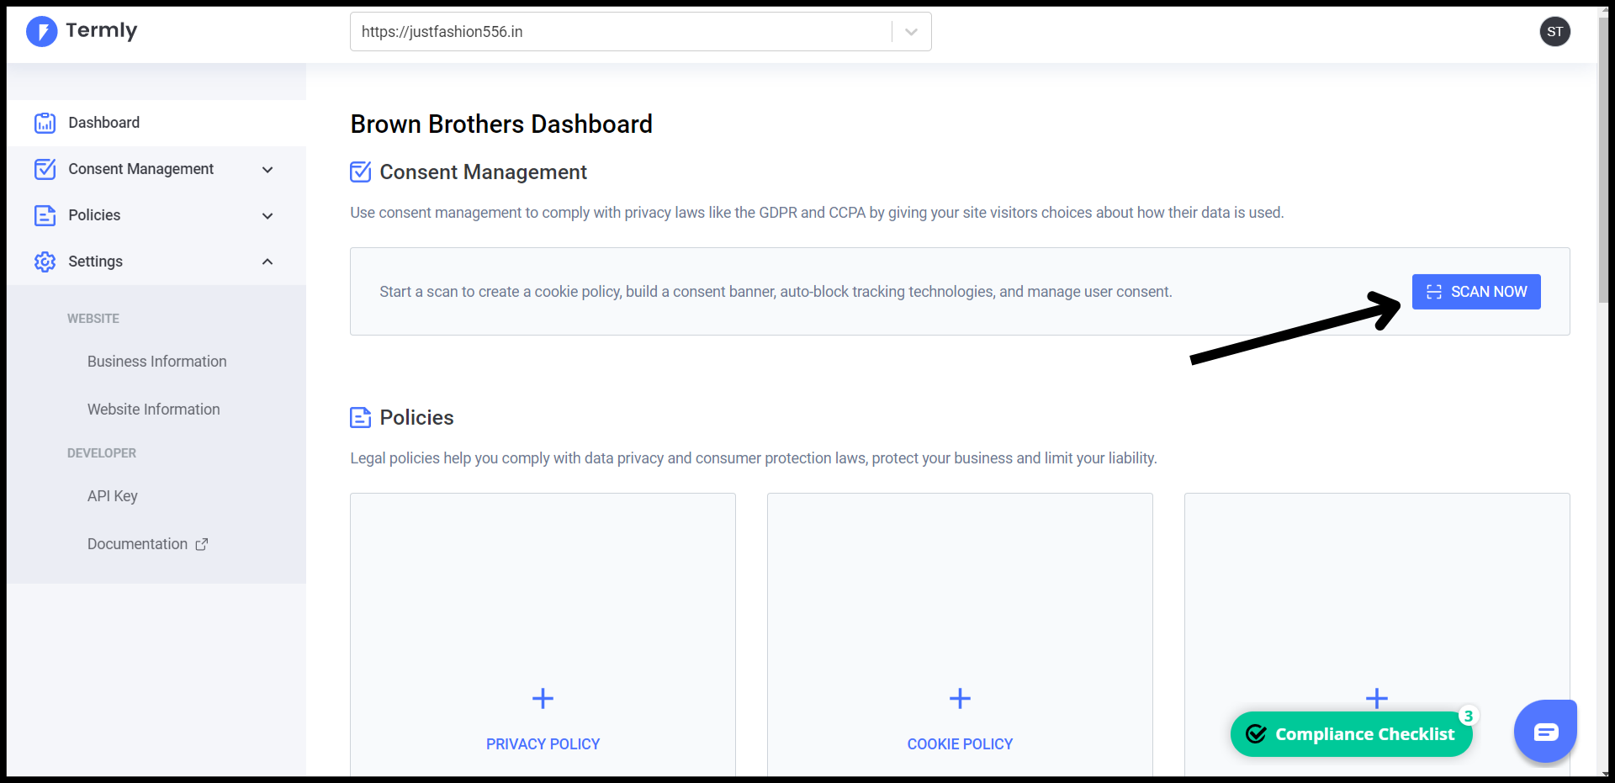Click the vertical page scrollbar
Image resolution: width=1615 pixels, height=783 pixels.
(x=1603, y=160)
